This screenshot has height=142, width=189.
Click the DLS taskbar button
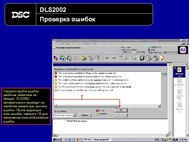pyautogui.click(x=98, y=140)
